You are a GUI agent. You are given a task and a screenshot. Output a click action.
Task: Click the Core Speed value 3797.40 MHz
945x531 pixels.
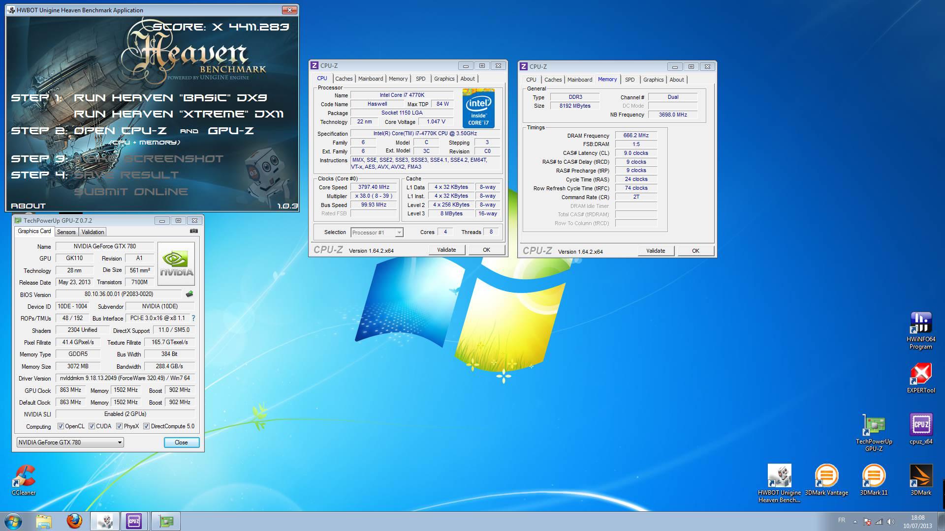pyautogui.click(x=374, y=187)
